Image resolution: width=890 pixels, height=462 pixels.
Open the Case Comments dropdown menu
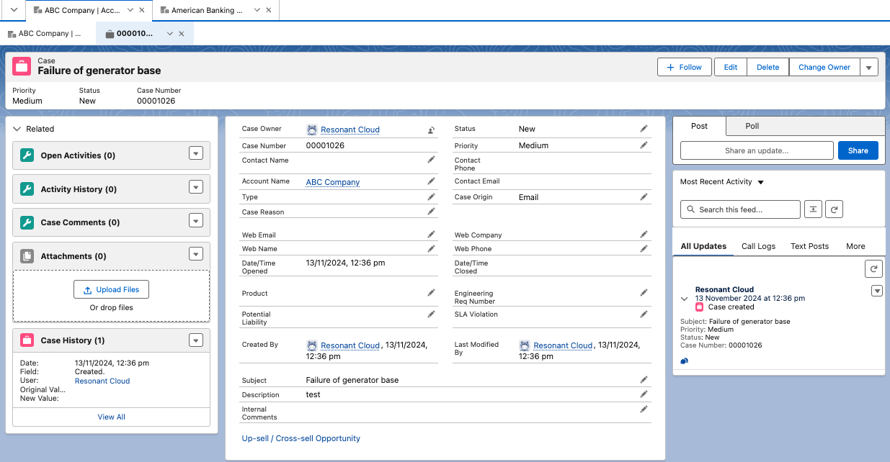coord(195,221)
